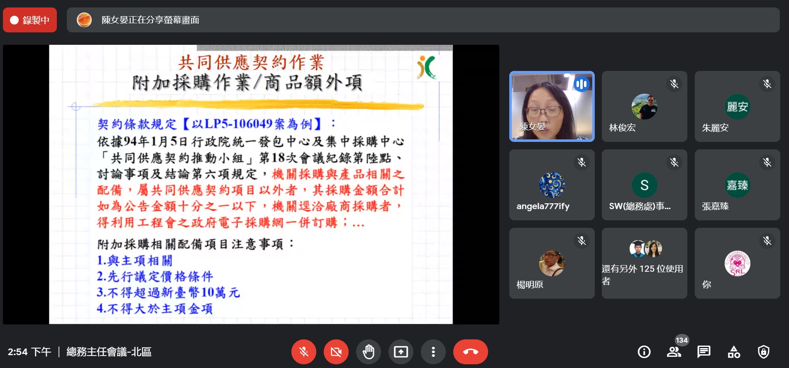This screenshot has width=789, height=368.
Task: Expand the 還有另外 125 位使用者 tile
Action: point(644,263)
